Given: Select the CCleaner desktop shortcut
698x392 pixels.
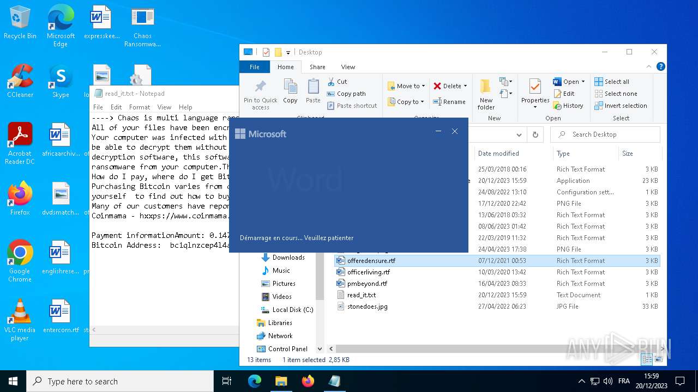Looking at the screenshot, I should (x=20, y=81).
